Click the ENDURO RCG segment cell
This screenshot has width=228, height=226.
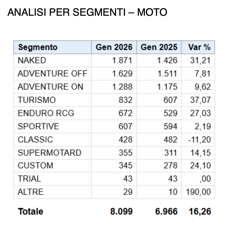(x=46, y=113)
